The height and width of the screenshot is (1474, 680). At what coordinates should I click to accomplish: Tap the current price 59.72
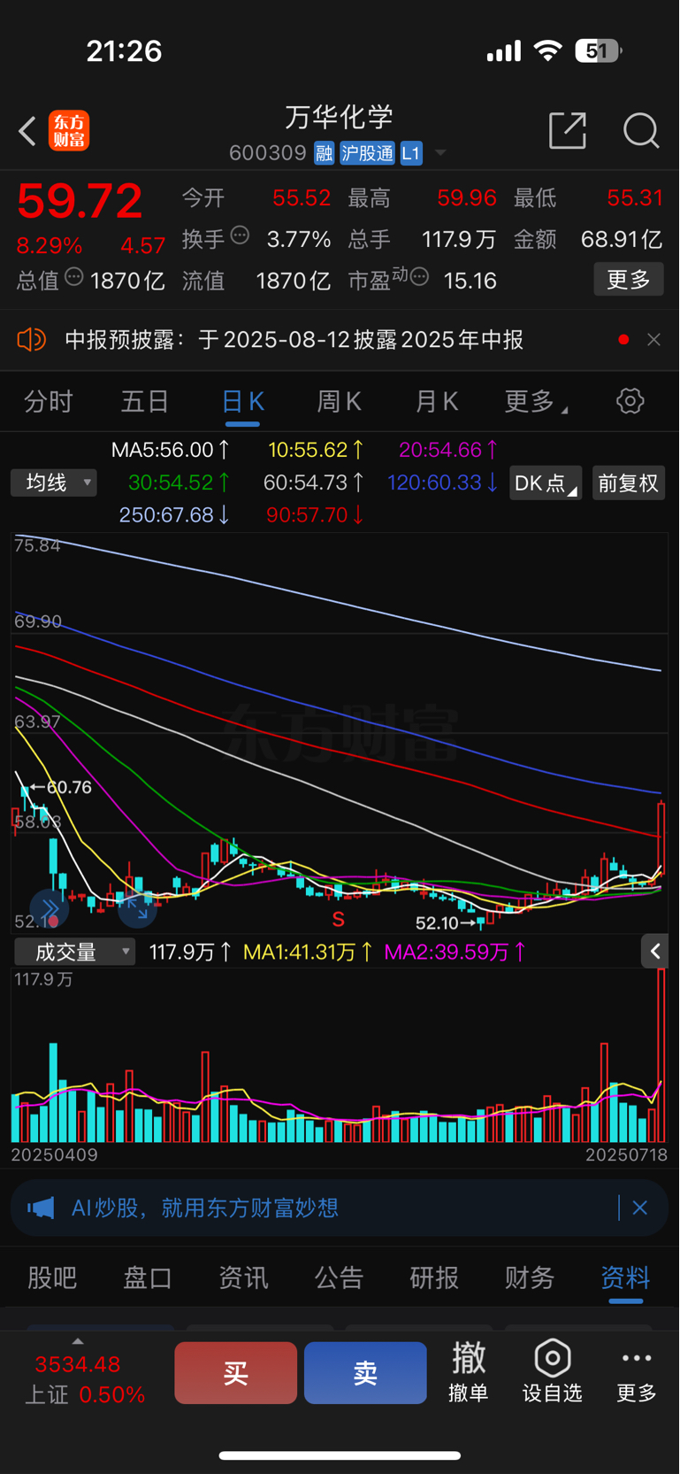(x=80, y=201)
